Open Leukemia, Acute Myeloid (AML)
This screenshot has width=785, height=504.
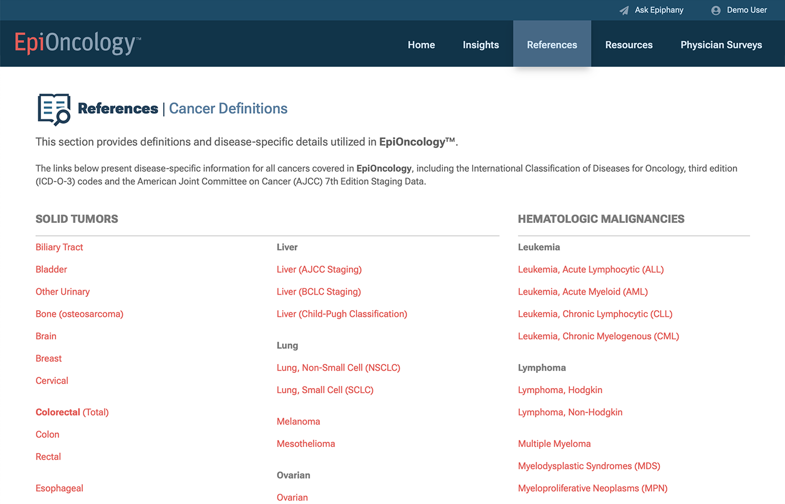pos(583,292)
